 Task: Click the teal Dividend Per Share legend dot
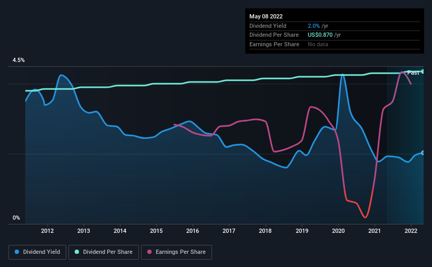(77, 252)
